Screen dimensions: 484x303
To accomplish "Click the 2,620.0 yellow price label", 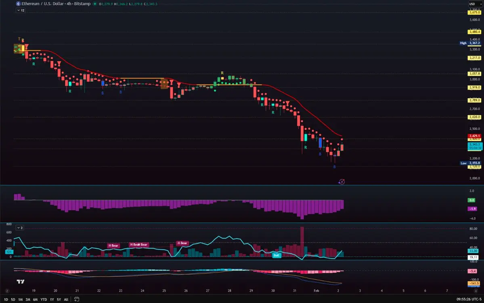I will coord(474,117).
